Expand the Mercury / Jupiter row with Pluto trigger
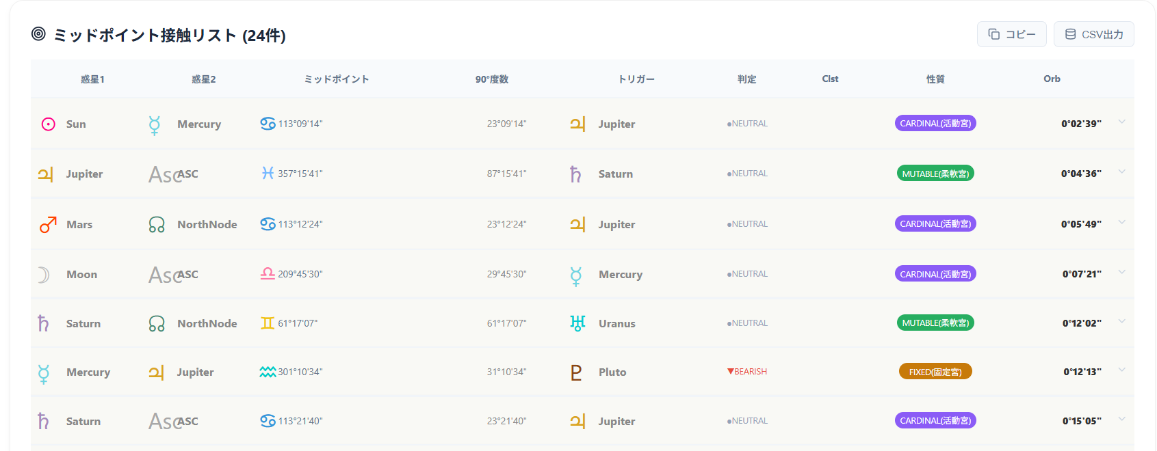The height and width of the screenshot is (451, 1157). coord(1122,370)
